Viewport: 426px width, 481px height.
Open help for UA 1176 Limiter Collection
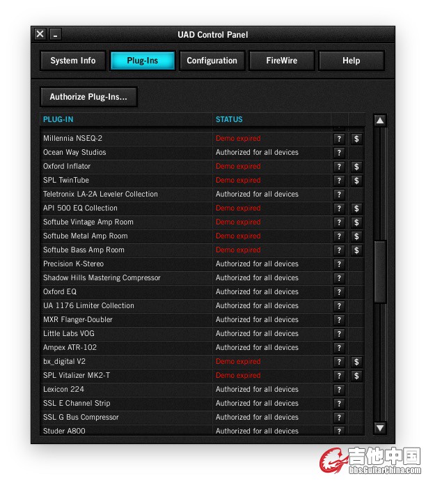click(x=339, y=306)
